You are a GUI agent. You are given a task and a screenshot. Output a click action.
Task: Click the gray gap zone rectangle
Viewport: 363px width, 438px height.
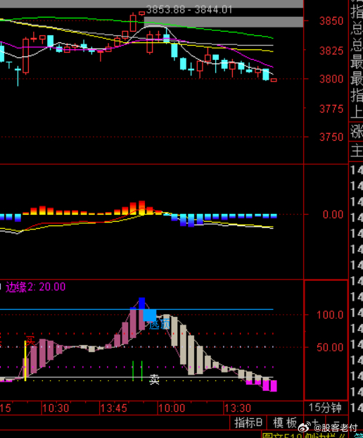[x=224, y=22]
